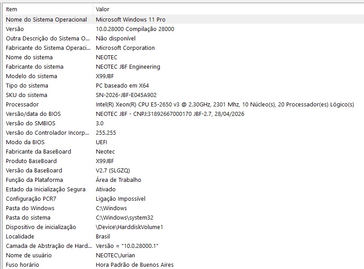This screenshot has height=269, width=364.
Task: Select the SKU do sistema row
Action: 27,95
